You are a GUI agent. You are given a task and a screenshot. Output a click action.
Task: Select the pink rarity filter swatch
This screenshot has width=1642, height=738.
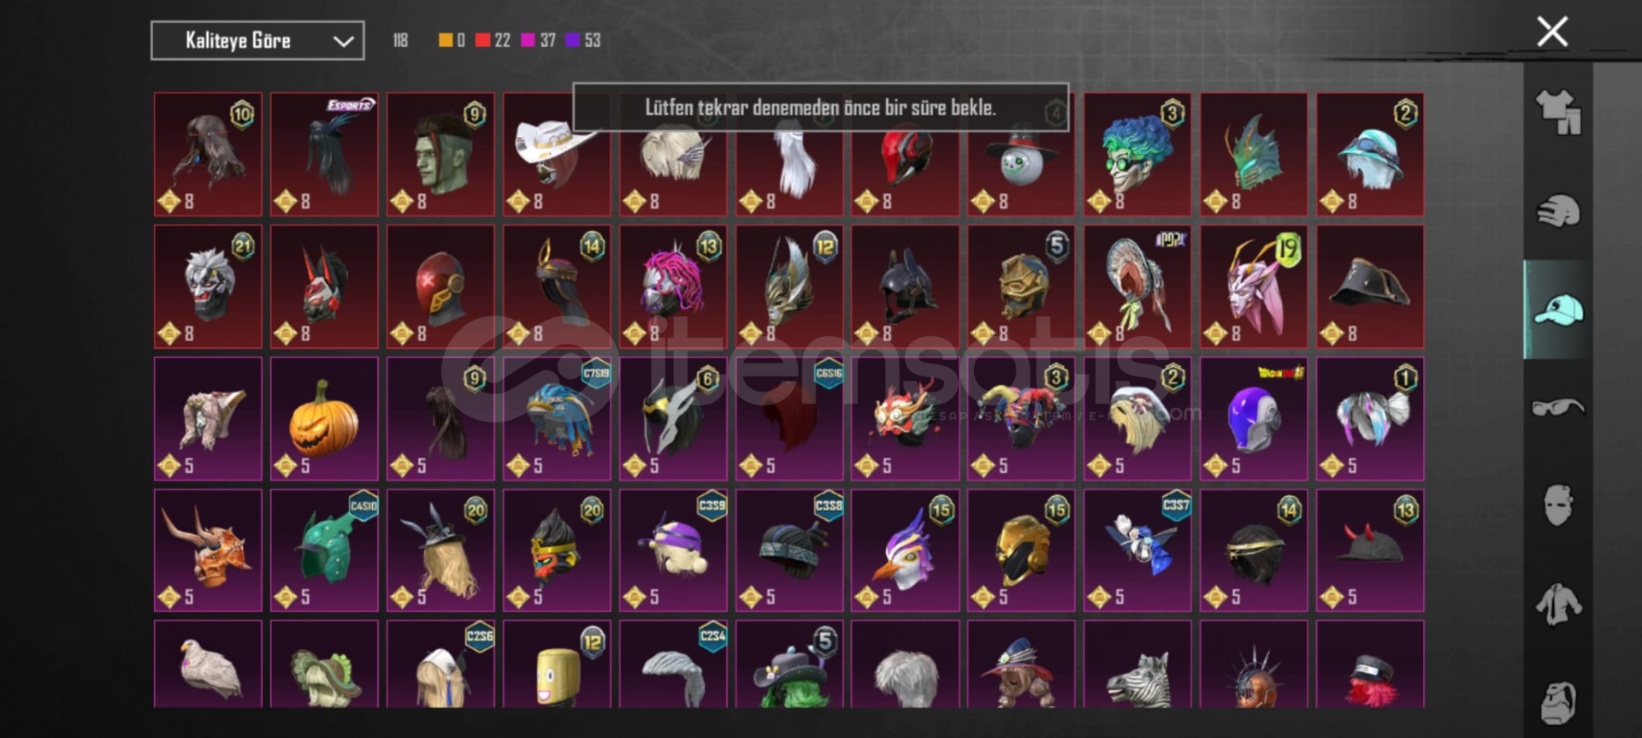[x=528, y=40]
